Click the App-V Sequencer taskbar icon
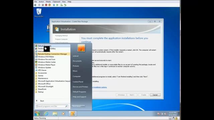The width and height of the screenshot is (214, 120). [x=73, y=114]
